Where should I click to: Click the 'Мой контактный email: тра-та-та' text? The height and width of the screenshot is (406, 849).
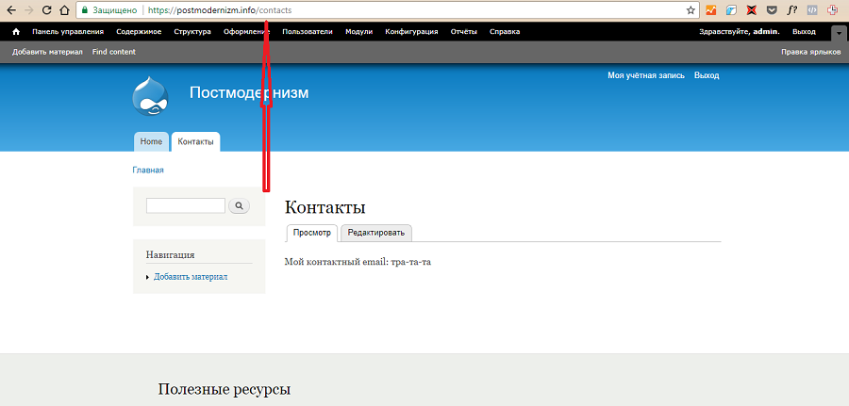click(358, 262)
